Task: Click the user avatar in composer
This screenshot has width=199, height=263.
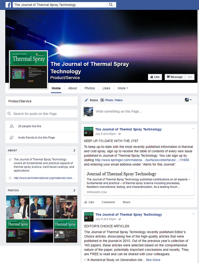Action: [88, 111]
